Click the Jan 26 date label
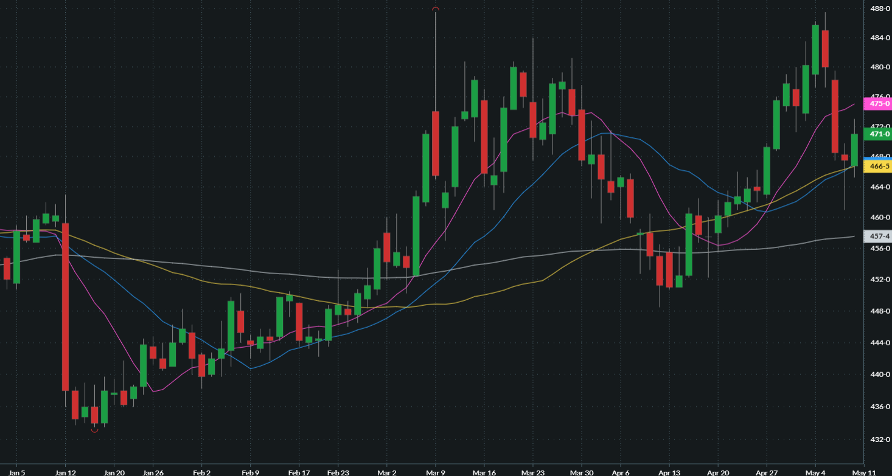Image resolution: width=892 pixels, height=476 pixels. coord(153,472)
